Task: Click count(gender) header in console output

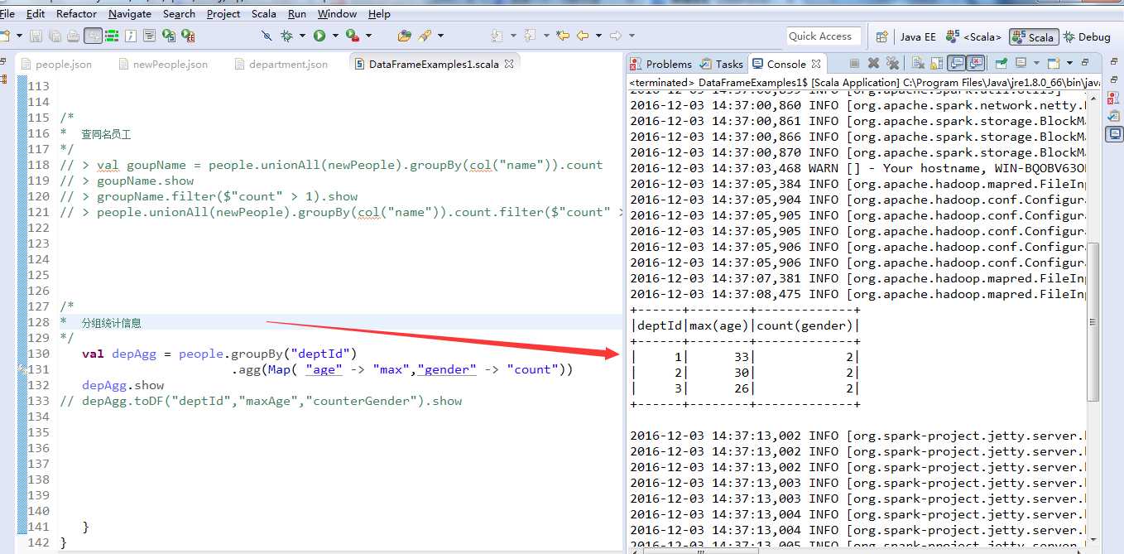Action: point(807,325)
